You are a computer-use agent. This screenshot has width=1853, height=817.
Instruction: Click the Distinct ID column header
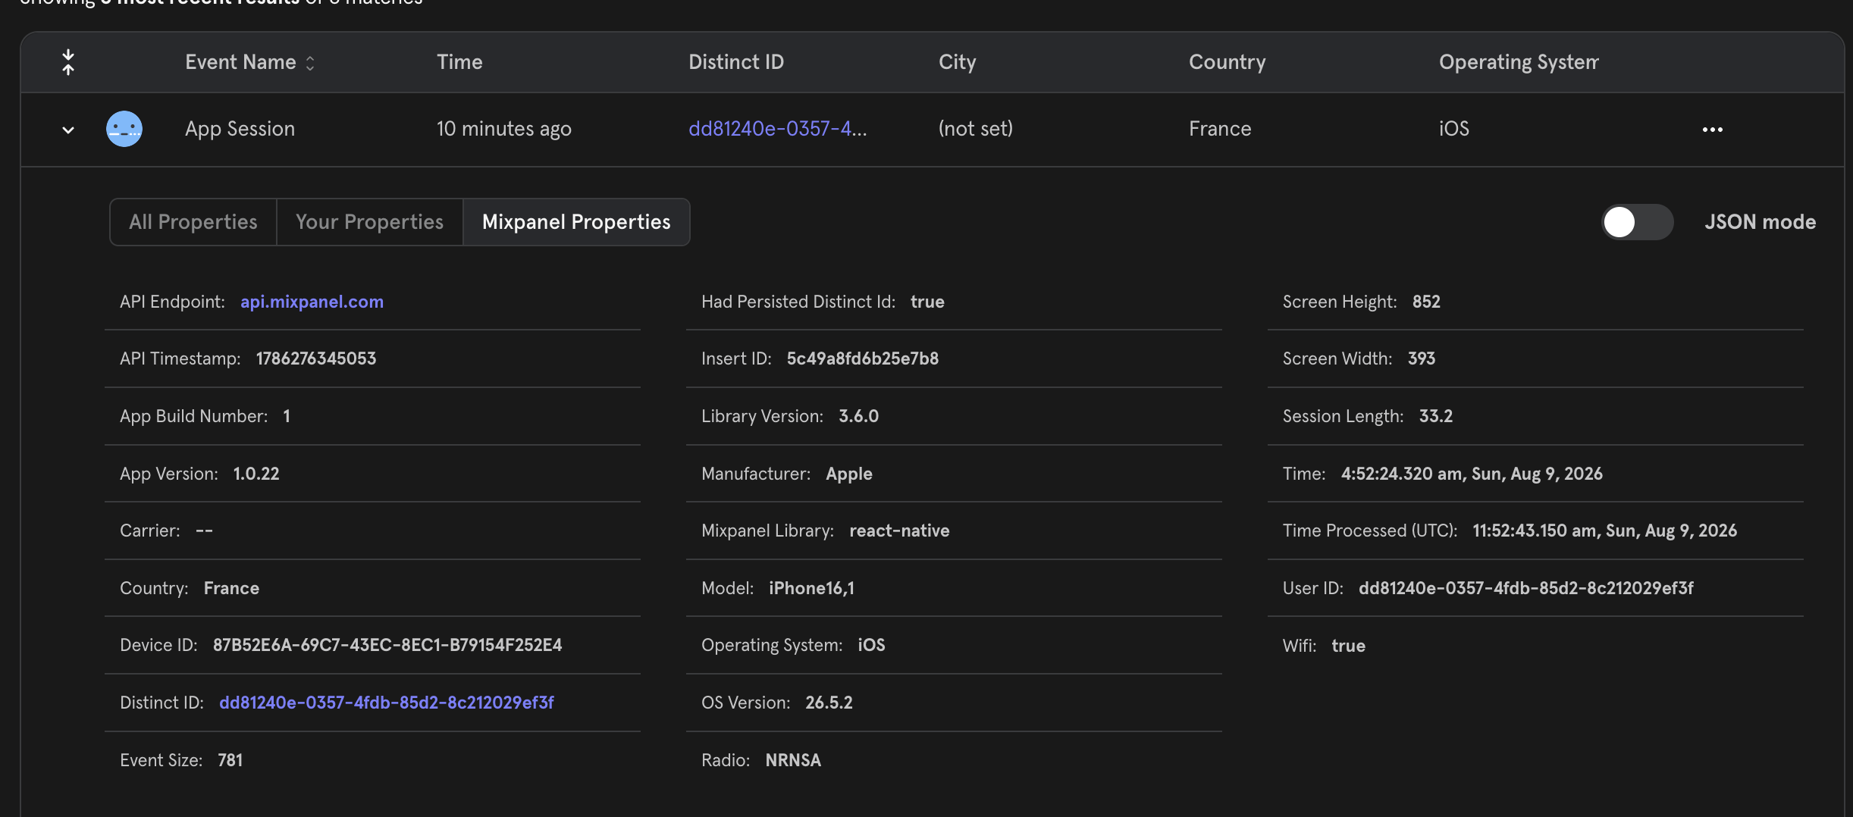tap(736, 62)
